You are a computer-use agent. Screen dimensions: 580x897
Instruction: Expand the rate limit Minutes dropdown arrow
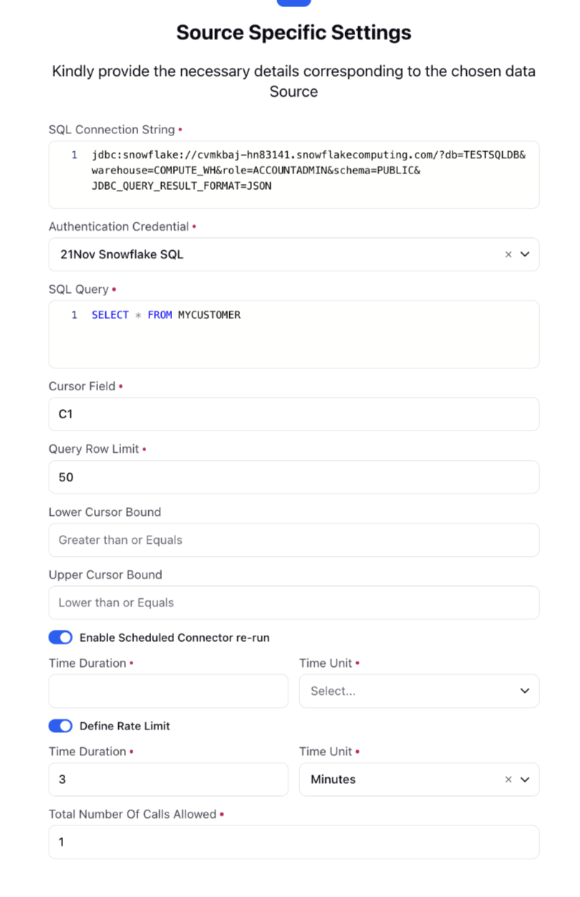(525, 780)
